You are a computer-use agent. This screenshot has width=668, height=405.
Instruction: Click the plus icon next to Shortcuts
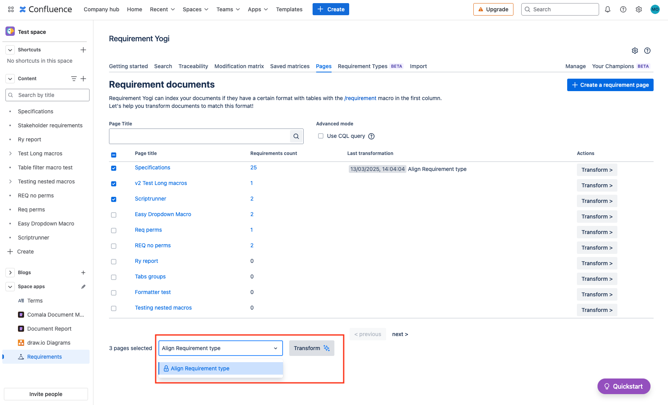coord(83,50)
